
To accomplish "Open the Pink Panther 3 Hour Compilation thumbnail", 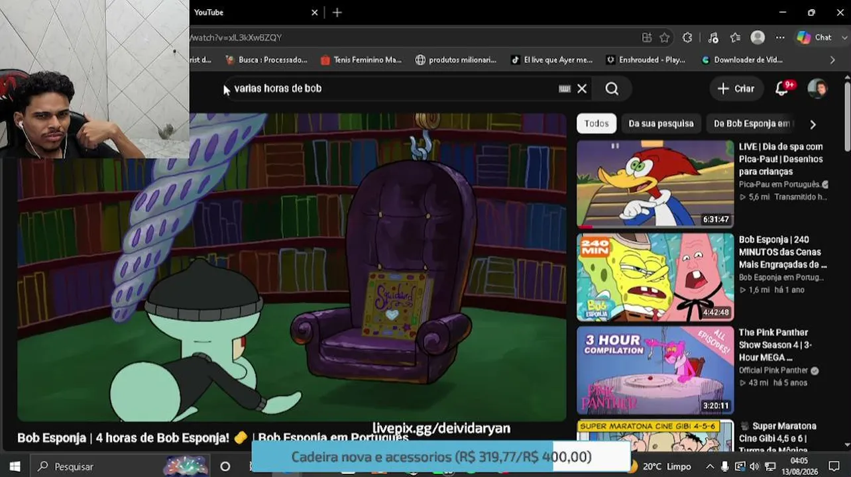I will click(x=655, y=370).
